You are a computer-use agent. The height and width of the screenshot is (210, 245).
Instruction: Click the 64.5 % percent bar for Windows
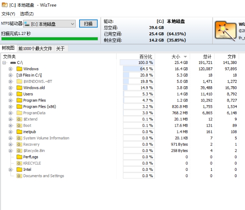139,69
